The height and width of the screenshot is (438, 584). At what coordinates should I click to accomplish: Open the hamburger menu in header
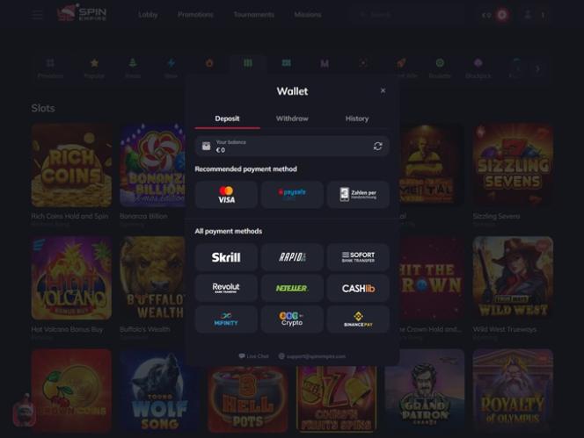point(37,15)
